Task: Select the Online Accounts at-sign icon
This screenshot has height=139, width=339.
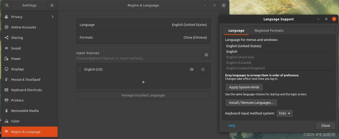Action: 7,27
